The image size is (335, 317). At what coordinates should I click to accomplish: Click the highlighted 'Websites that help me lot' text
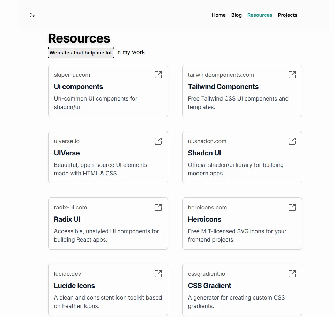[81, 53]
